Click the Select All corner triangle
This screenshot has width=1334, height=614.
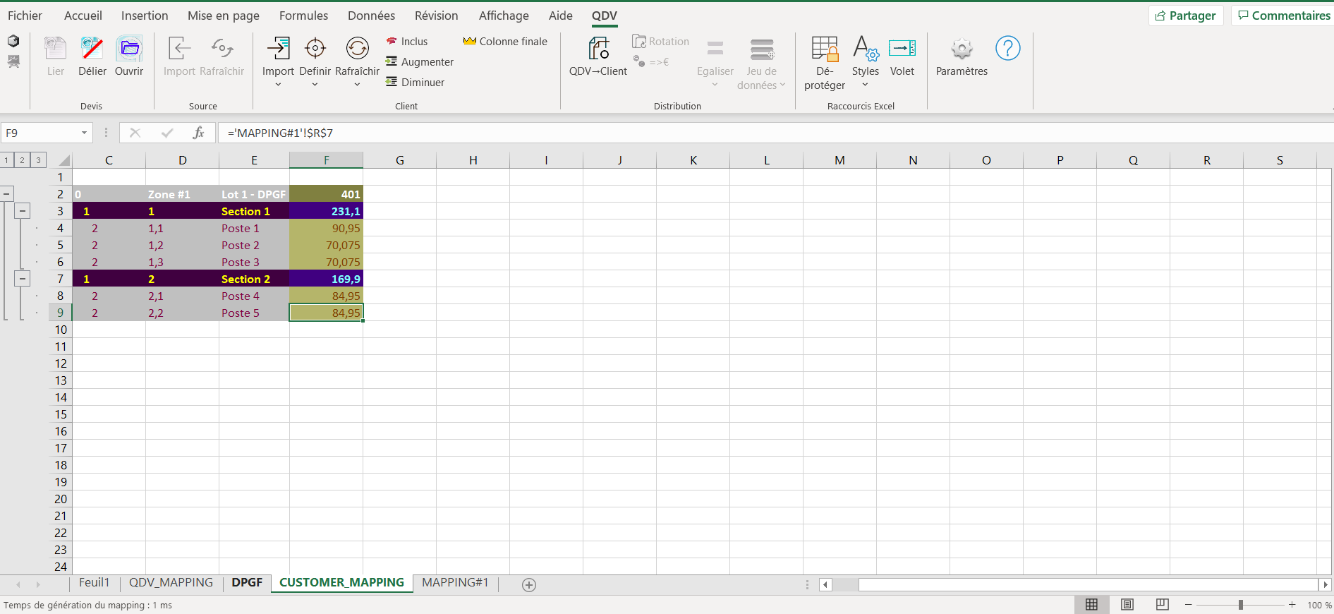pos(64,160)
